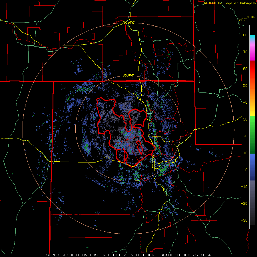Click the 100 NMI range ring label
257x257 pixels.
(128, 23)
